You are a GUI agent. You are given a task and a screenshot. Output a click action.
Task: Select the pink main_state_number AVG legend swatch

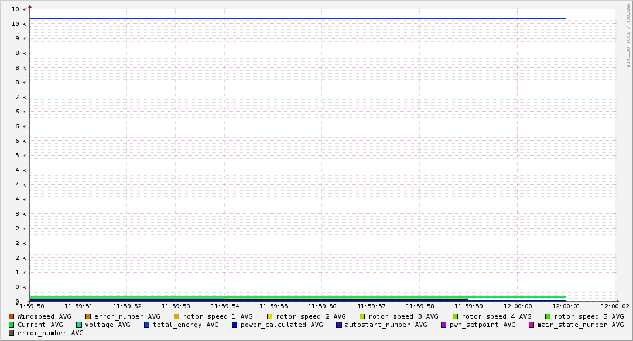[532, 325]
